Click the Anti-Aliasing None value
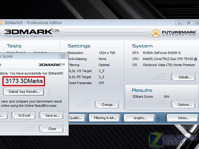 (x=102, y=59)
